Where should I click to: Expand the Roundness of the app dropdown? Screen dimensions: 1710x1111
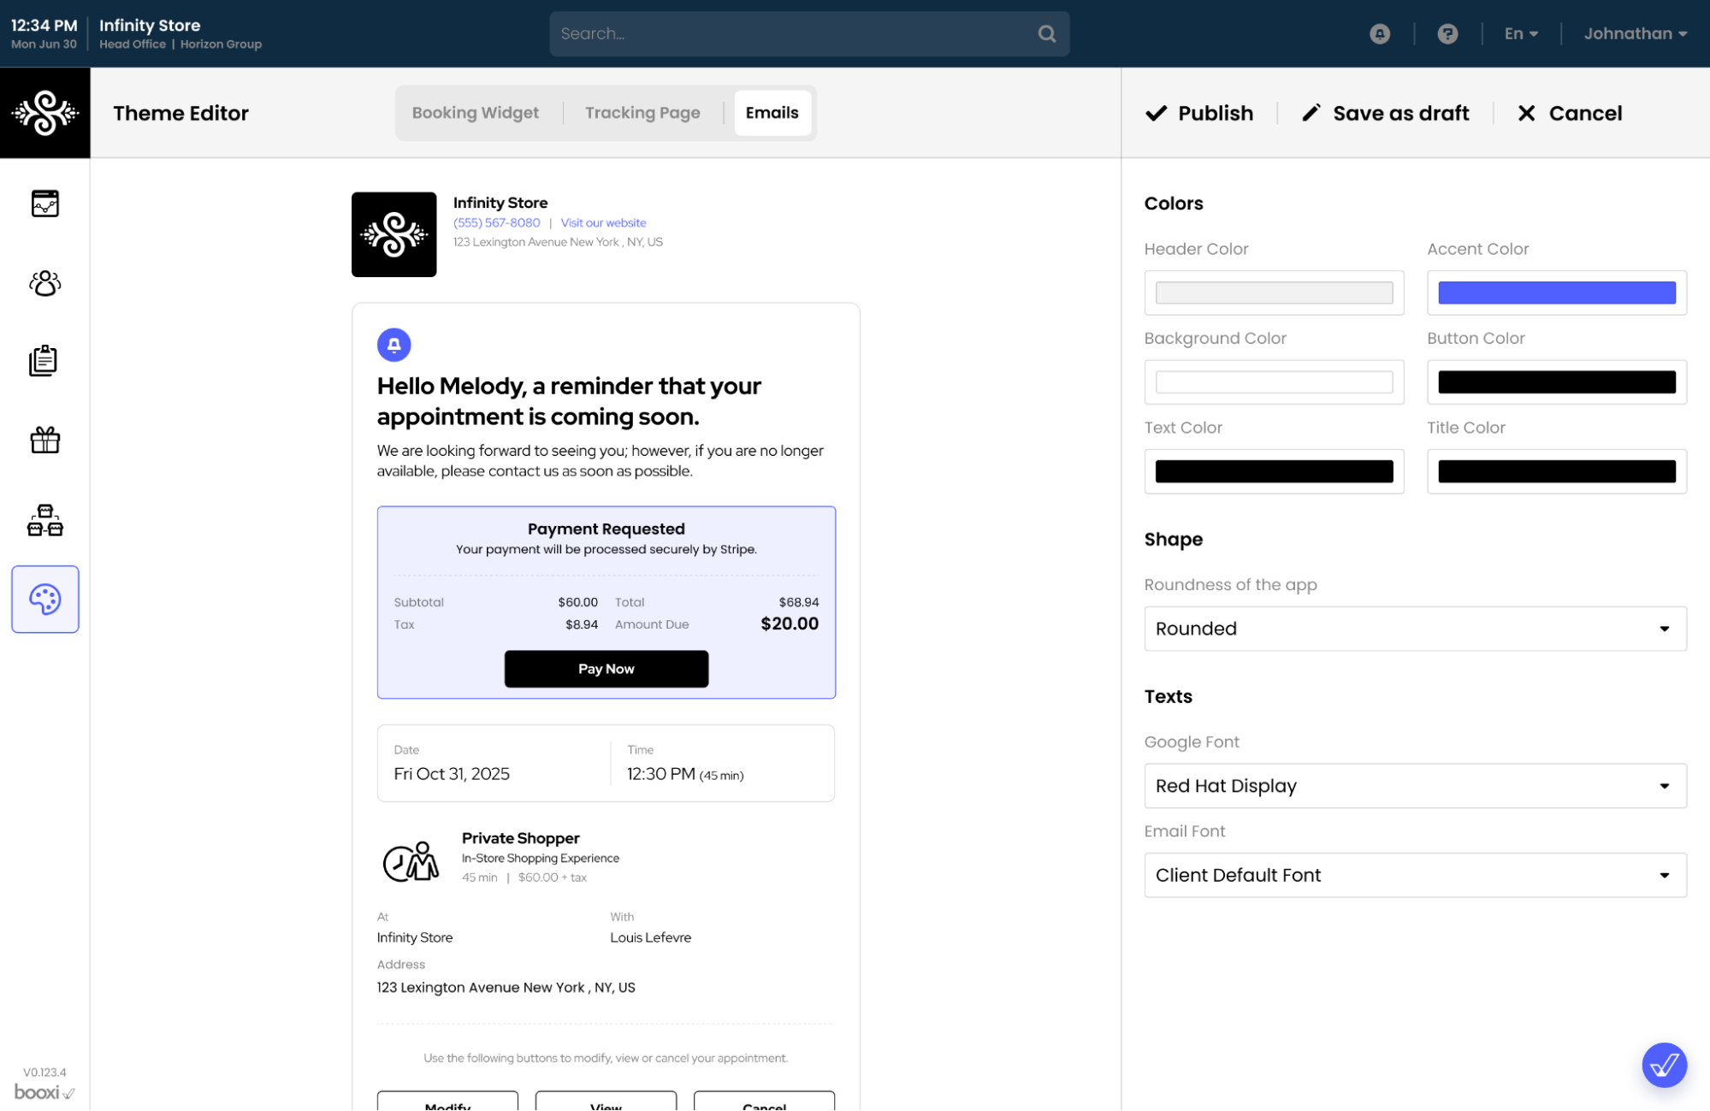click(x=1414, y=629)
